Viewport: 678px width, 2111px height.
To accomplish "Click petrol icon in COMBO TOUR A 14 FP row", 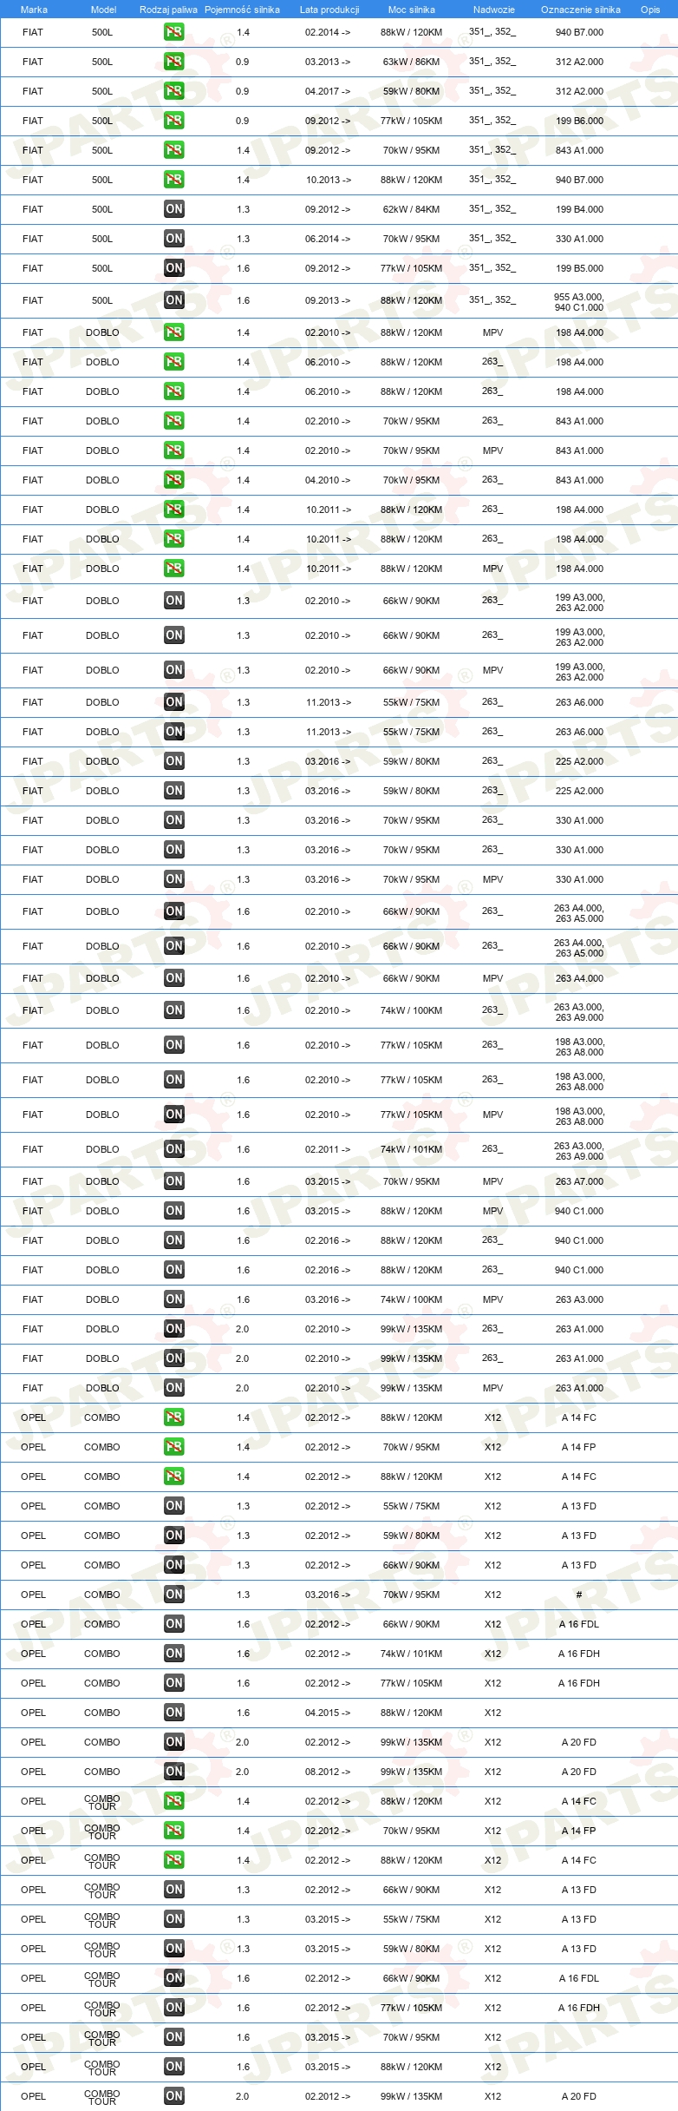I will (x=173, y=1831).
